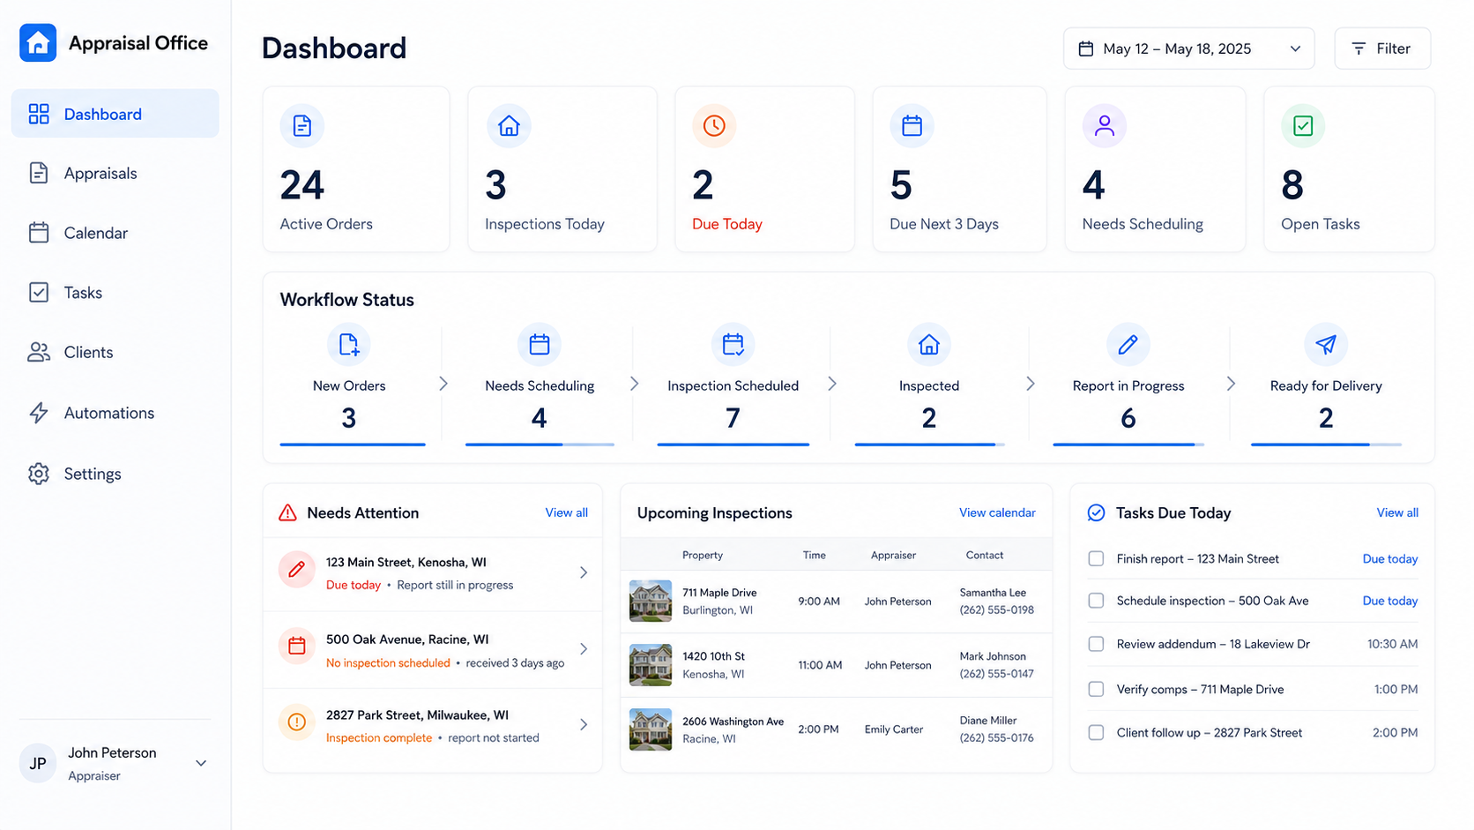Check the Review addendum – 18 Lakeview Dr task
The image size is (1474, 830).
[x=1096, y=644]
